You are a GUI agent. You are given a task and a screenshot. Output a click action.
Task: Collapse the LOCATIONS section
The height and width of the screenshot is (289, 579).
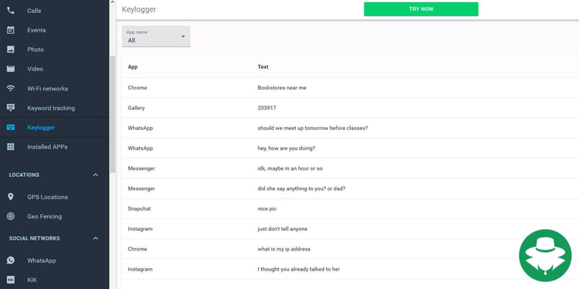coord(95,175)
